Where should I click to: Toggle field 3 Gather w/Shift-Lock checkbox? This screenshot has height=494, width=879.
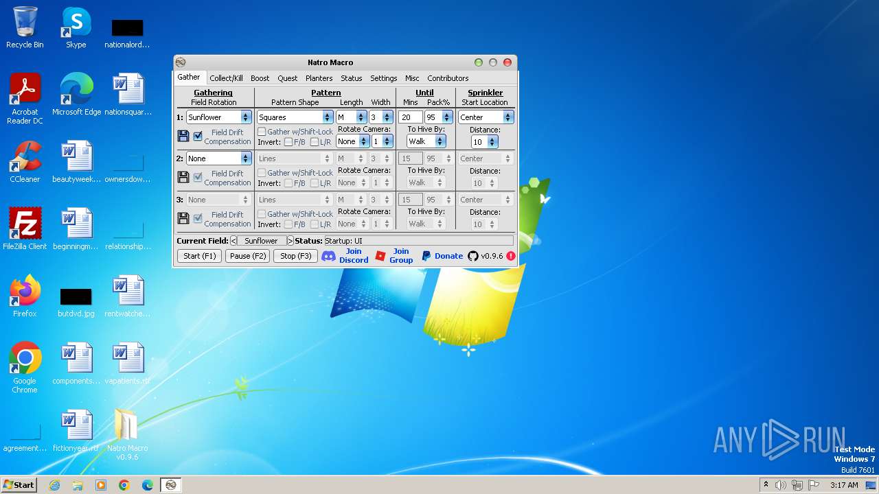click(x=262, y=213)
